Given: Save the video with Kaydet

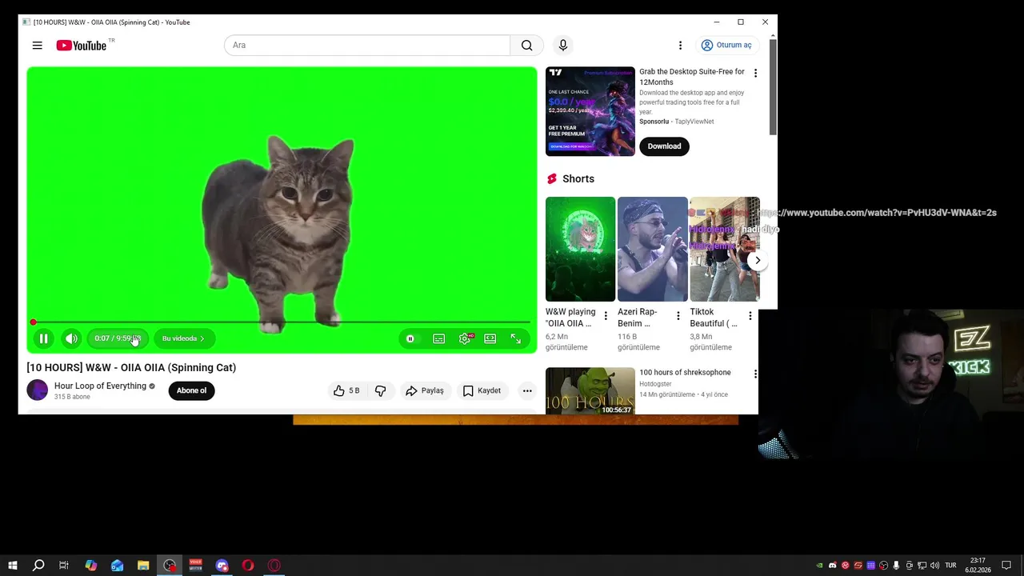Looking at the screenshot, I should click(482, 390).
